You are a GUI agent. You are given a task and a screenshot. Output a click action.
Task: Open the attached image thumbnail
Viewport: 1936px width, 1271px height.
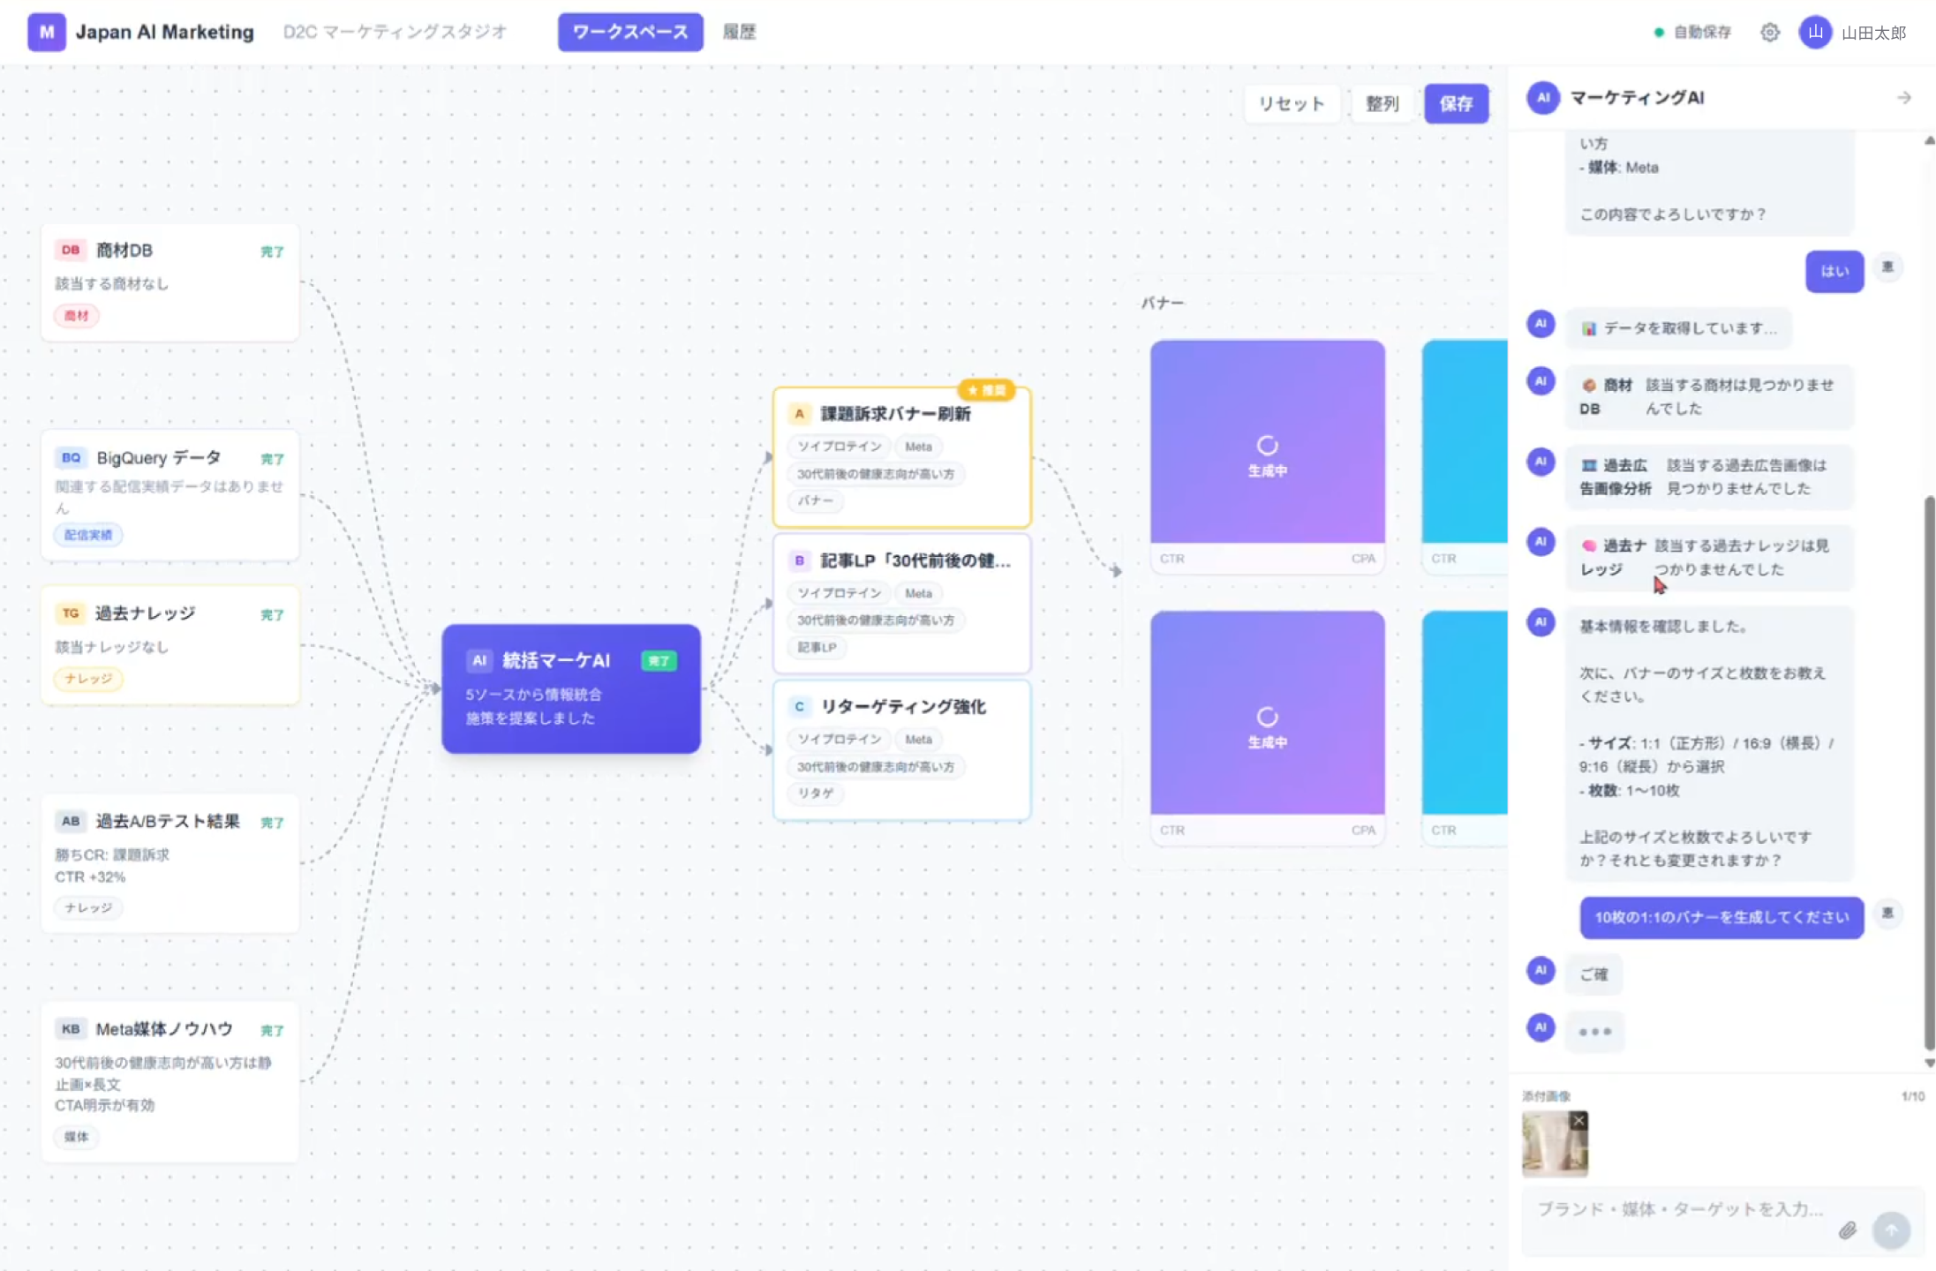point(1555,1144)
